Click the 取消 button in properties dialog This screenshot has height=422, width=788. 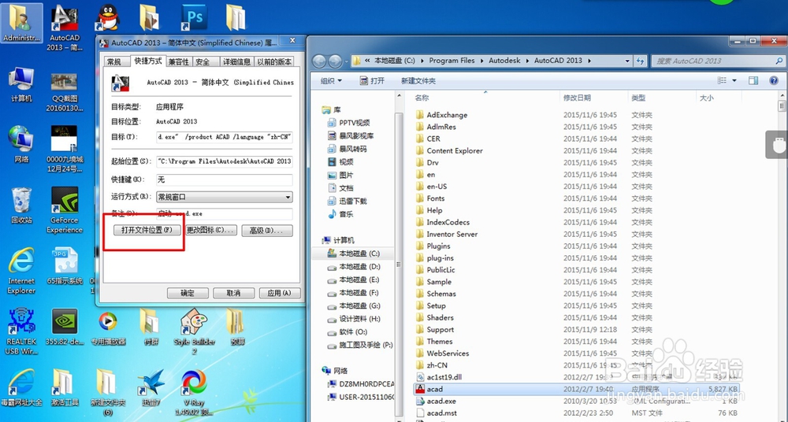[x=234, y=293]
